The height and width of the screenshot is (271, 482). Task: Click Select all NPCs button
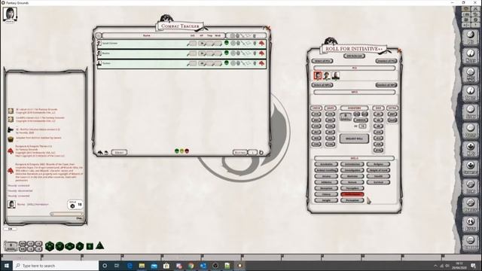point(322,85)
